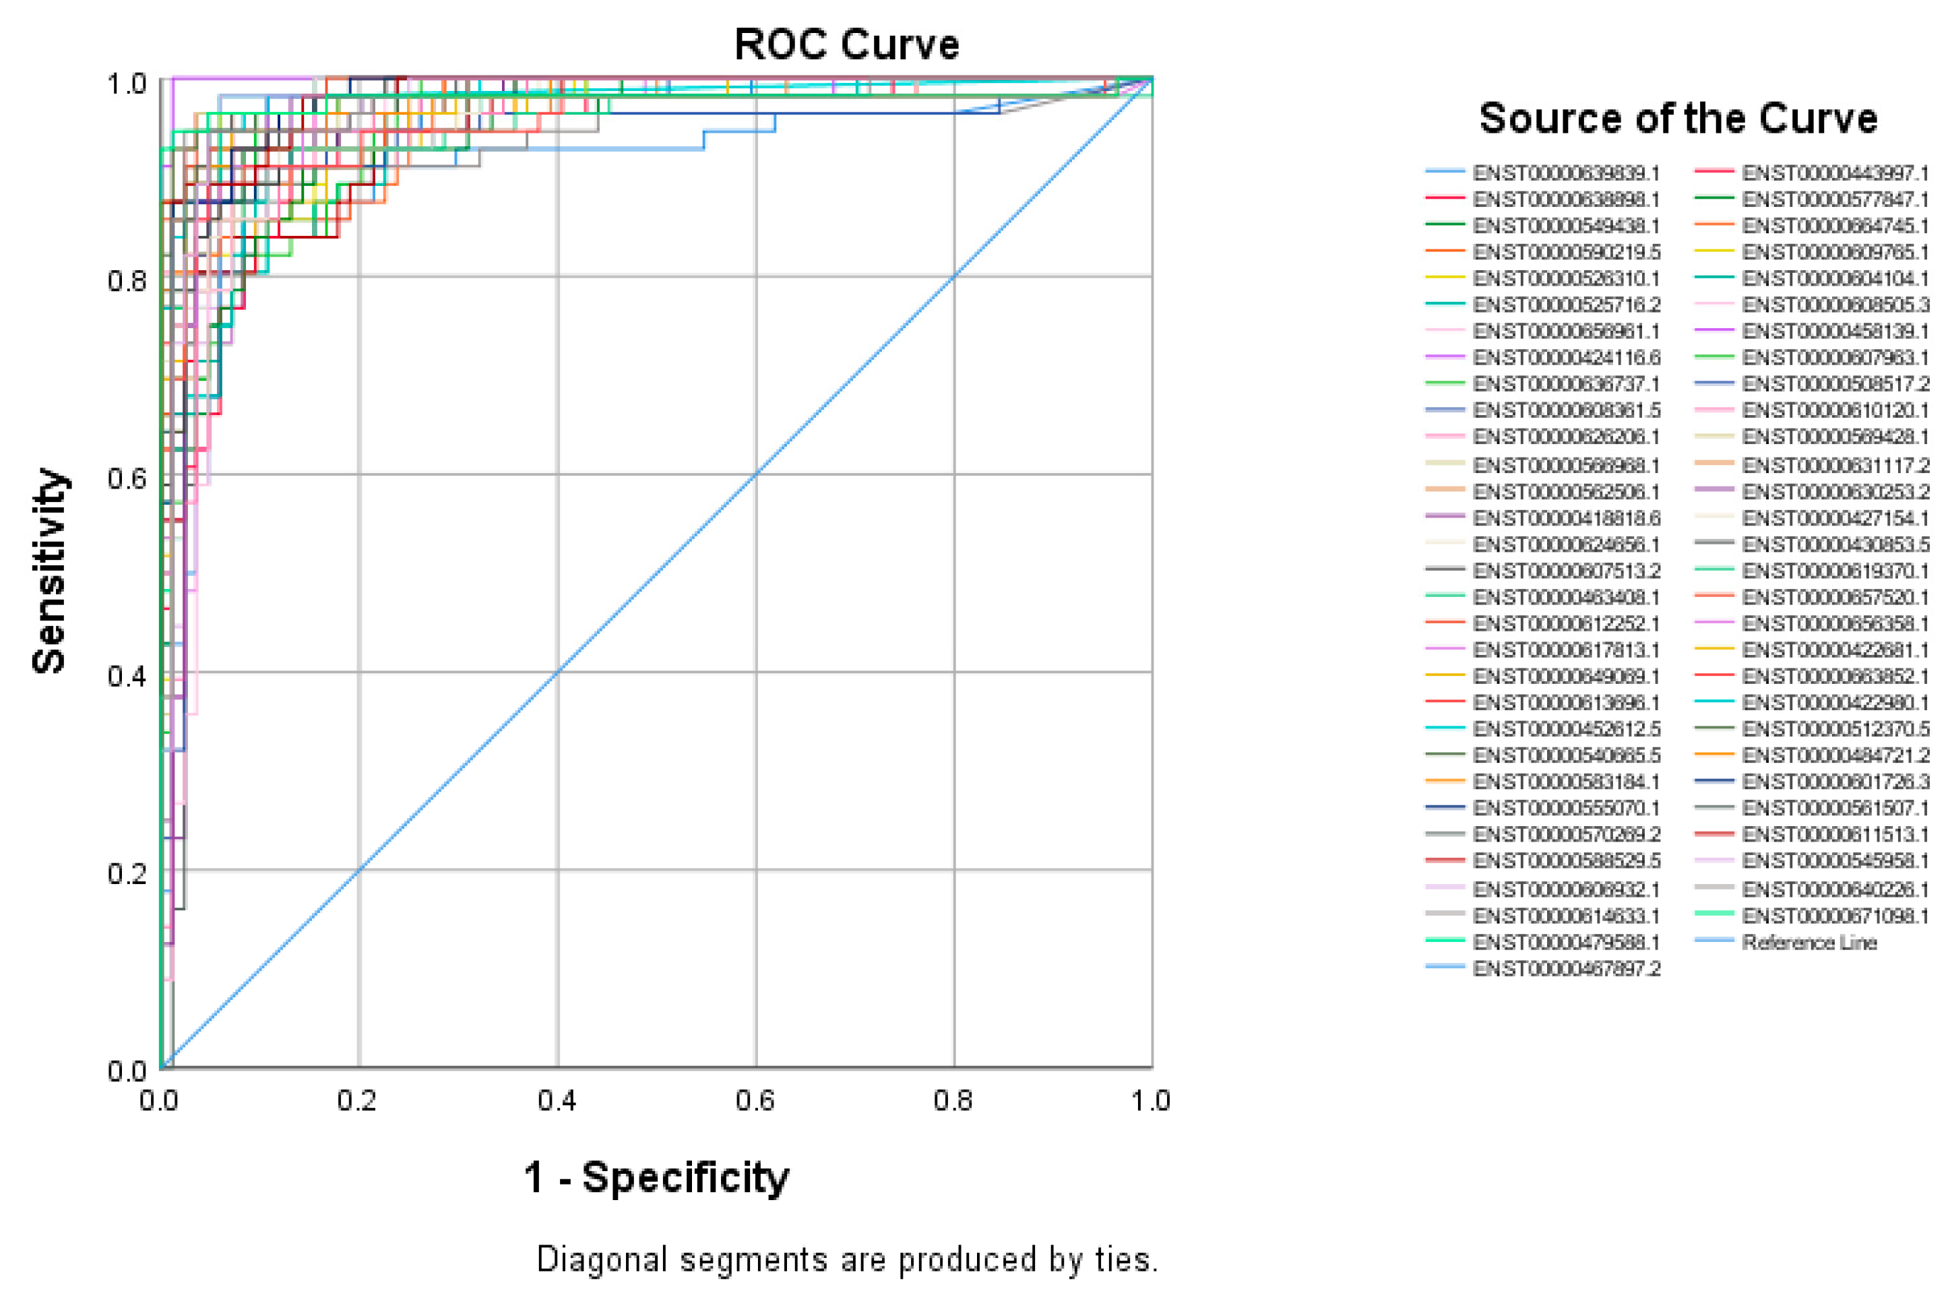The height and width of the screenshot is (1316, 1952).
Task: Click the diagonal segments footnote text
Action: coord(847,1260)
